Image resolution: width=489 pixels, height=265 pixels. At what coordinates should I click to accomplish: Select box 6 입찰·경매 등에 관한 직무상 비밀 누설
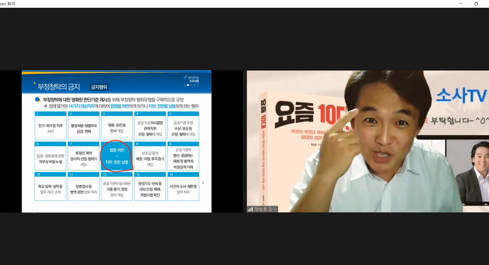click(x=50, y=156)
